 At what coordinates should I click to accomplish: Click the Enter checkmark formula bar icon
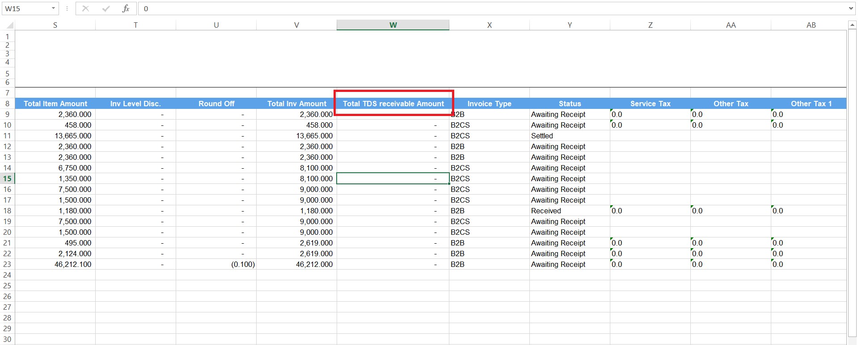coord(106,8)
